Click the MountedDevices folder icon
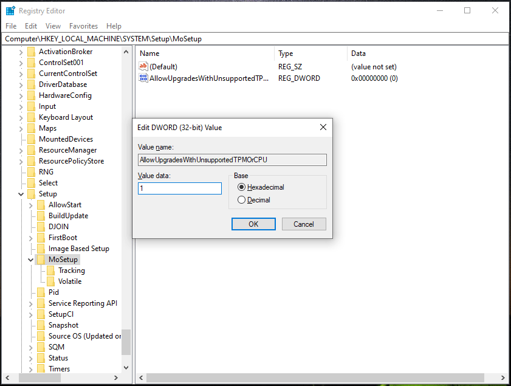The height and width of the screenshot is (386, 511). click(x=31, y=139)
